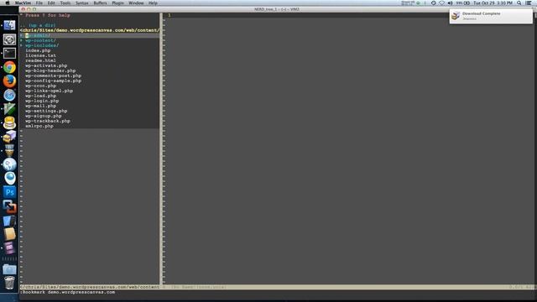Select the wp-content/ folder in NERDTree

coord(40,40)
